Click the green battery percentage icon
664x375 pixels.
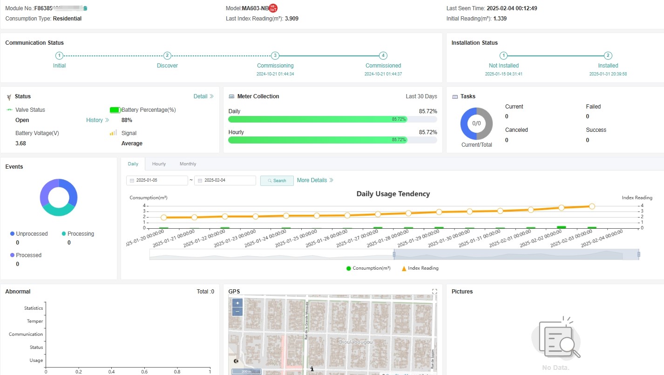(115, 110)
